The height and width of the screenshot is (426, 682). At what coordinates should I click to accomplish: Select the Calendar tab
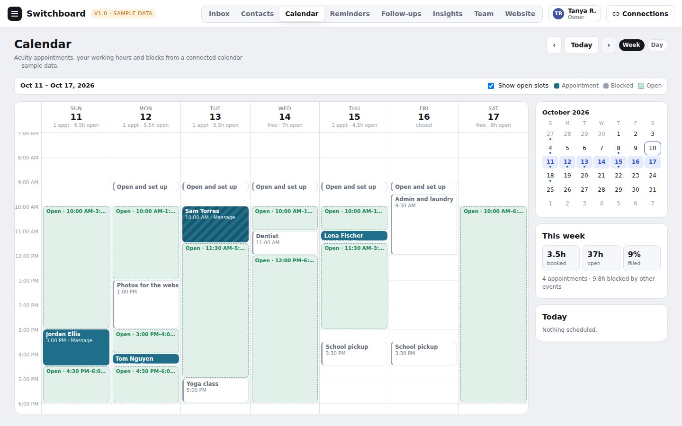pyautogui.click(x=302, y=14)
